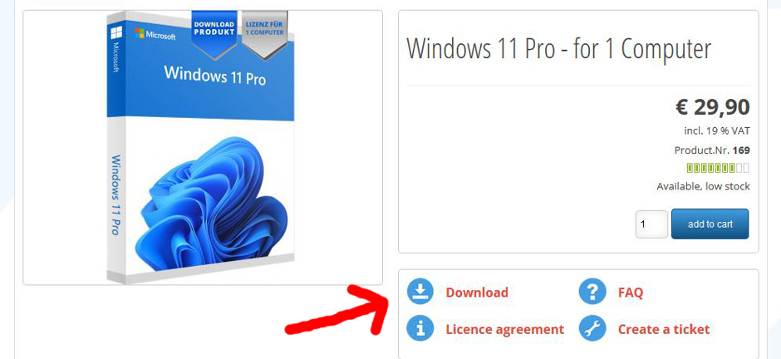Click the Lizenz für 1 Computer badge
This screenshot has width=781, height=359.
(x=264, y=35)
